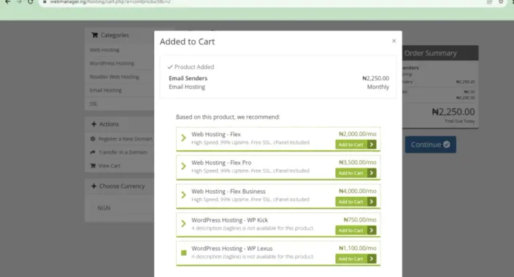Click the arrow on WP Kick Add to Cart
This screenshot has width=514, height=277.
point(372,230)
